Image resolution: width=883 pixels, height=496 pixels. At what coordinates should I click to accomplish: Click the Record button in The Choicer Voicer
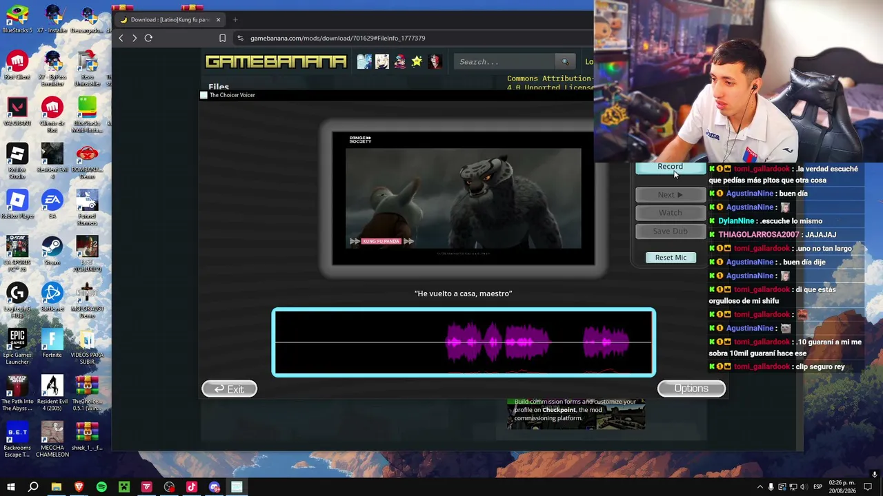click(x=670, y=167)
